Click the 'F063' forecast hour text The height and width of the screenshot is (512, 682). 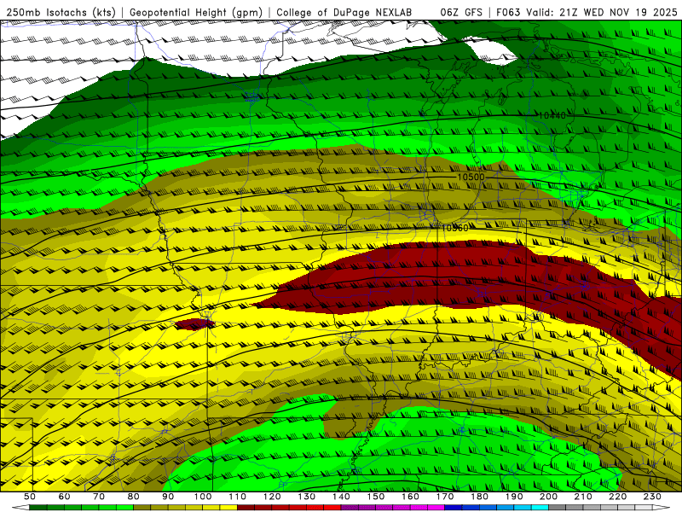point(508,12)
